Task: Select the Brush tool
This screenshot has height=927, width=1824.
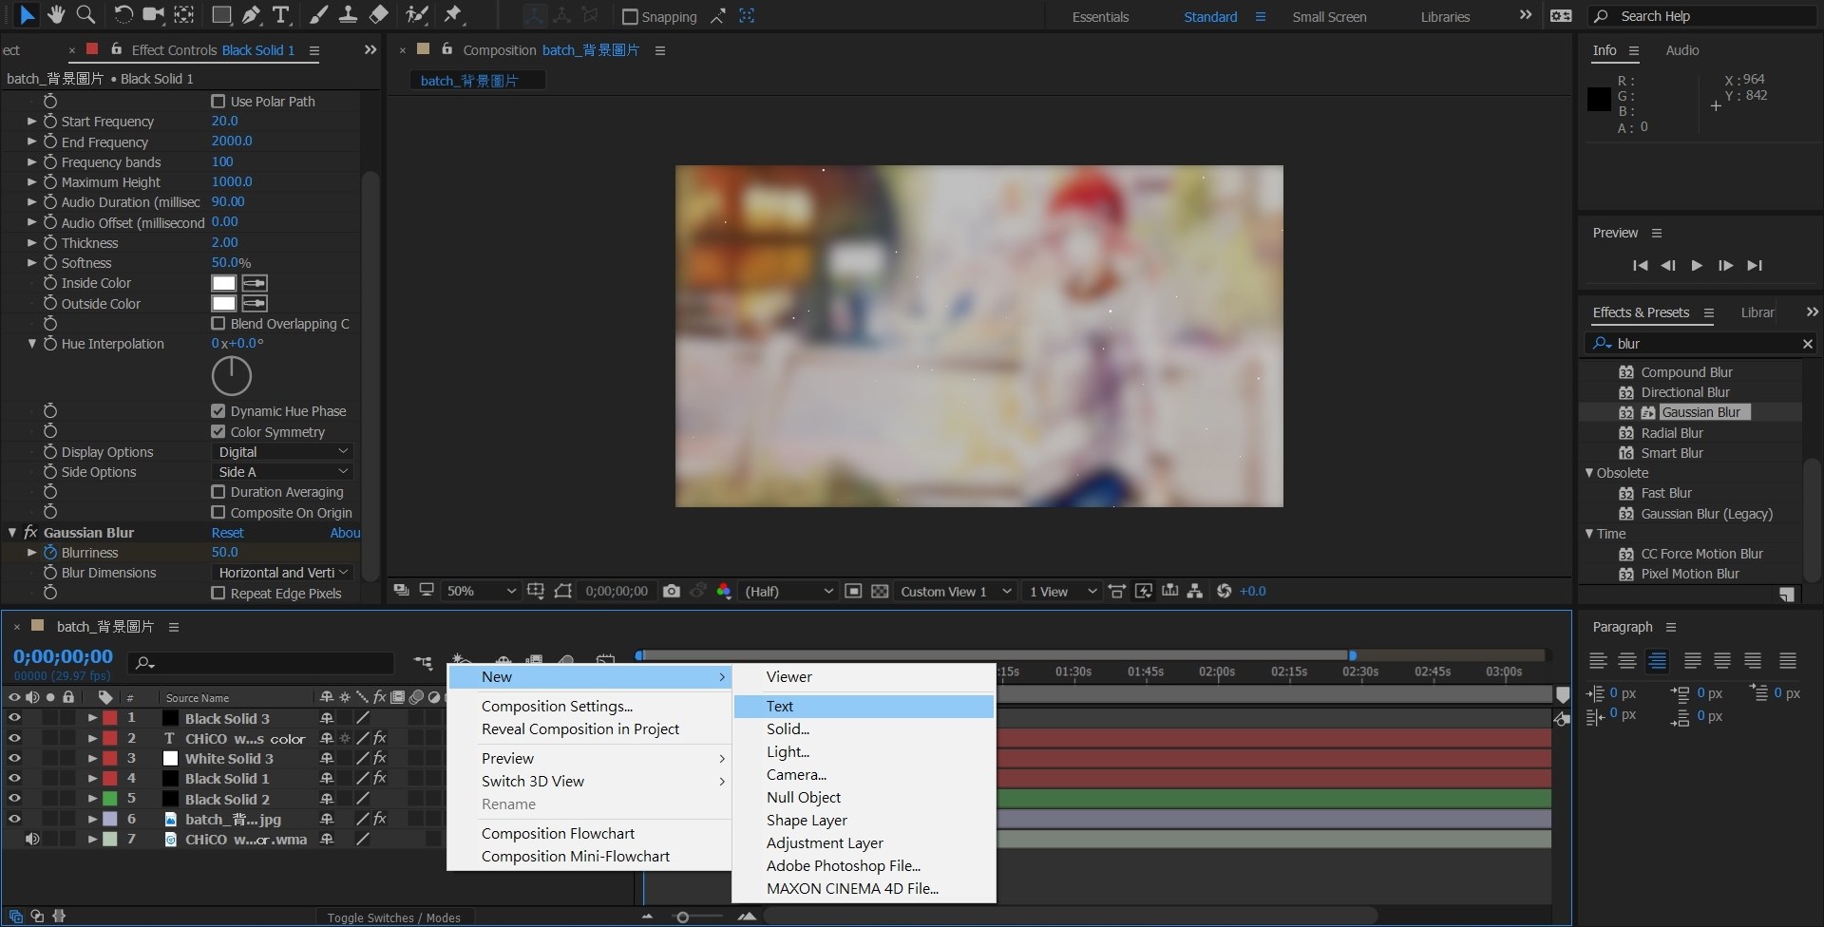Action: (319, 15)
